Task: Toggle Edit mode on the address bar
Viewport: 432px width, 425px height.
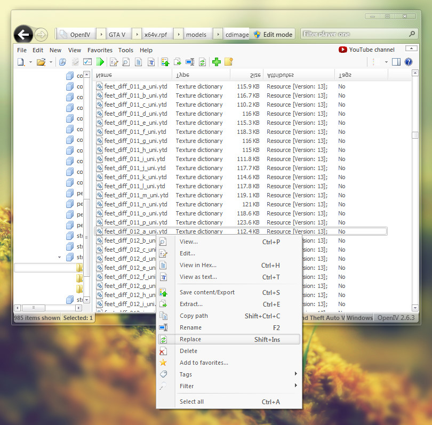Action: click(x=273, y=34)
